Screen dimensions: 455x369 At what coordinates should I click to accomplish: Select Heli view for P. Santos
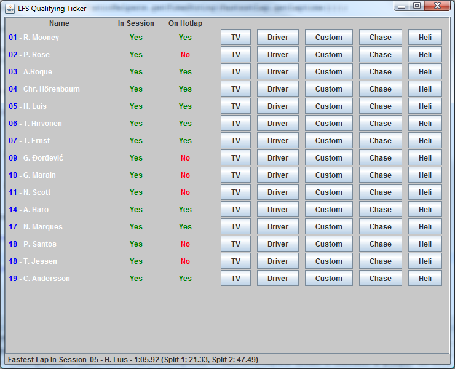[425, 244]
